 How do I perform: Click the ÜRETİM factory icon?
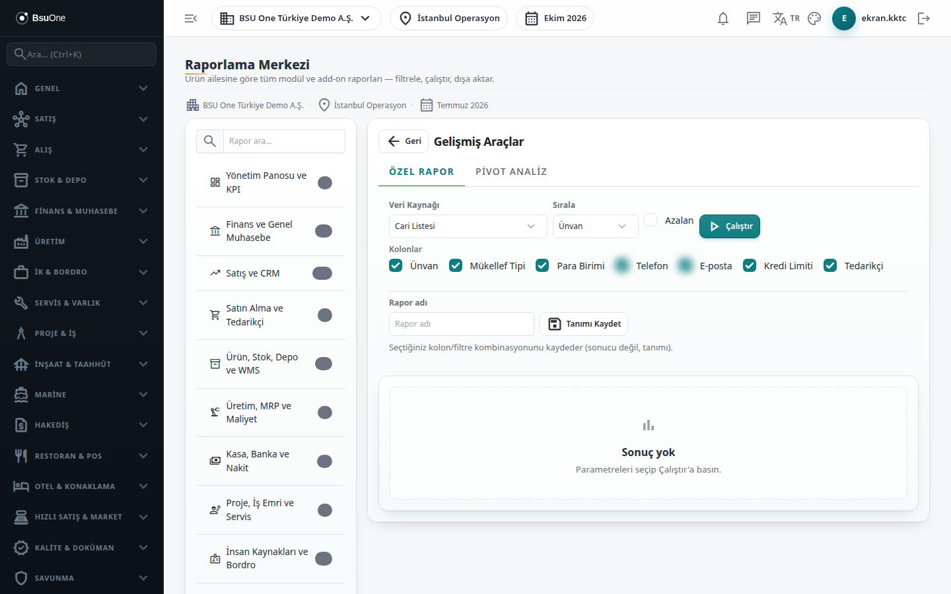tap(21, 242)
